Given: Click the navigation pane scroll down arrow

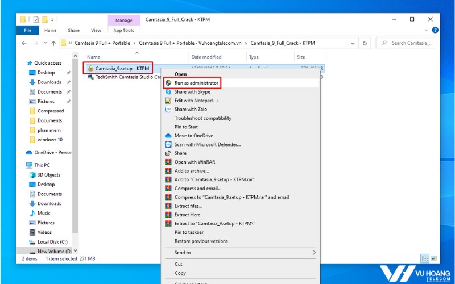Looking at the screenshot, I should click(76, 250).
